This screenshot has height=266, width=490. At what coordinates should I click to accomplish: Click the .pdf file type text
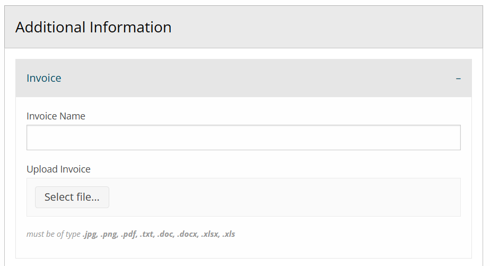[x=129, y=234]
